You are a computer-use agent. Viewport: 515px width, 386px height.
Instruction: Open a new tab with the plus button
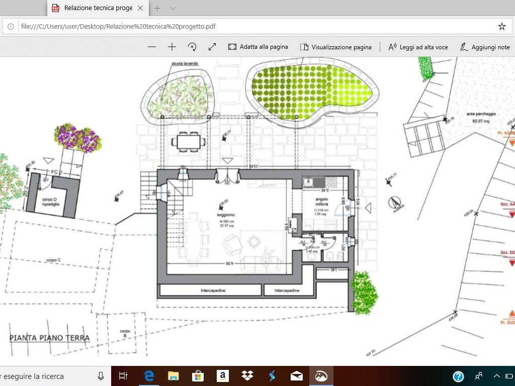(x=157, y=8)
